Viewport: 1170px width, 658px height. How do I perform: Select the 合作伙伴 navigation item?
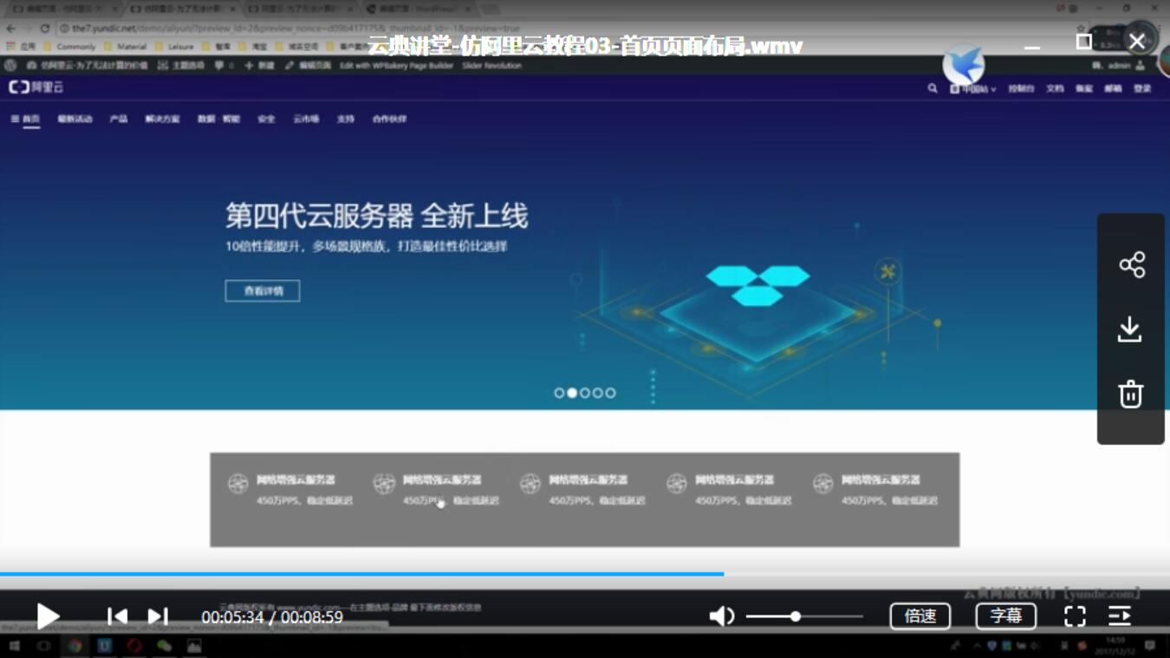tap(389, 119)
